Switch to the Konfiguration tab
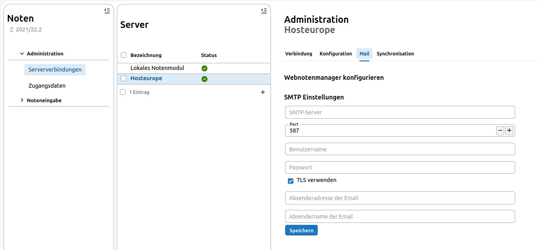 click(335, 54)
